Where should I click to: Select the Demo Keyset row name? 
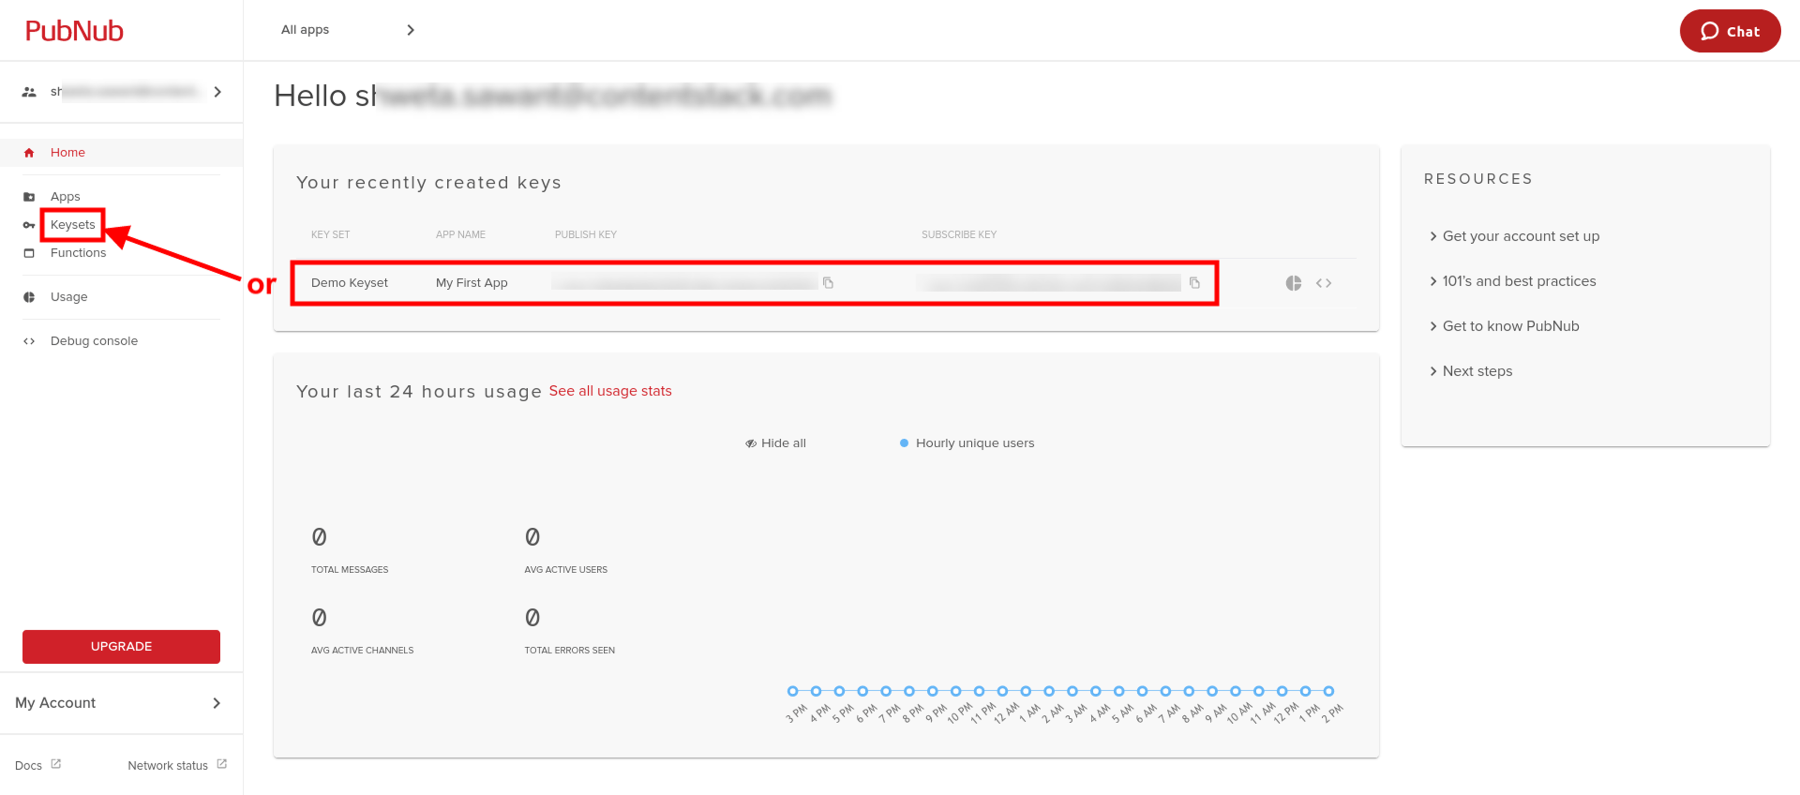pos(349,282)
